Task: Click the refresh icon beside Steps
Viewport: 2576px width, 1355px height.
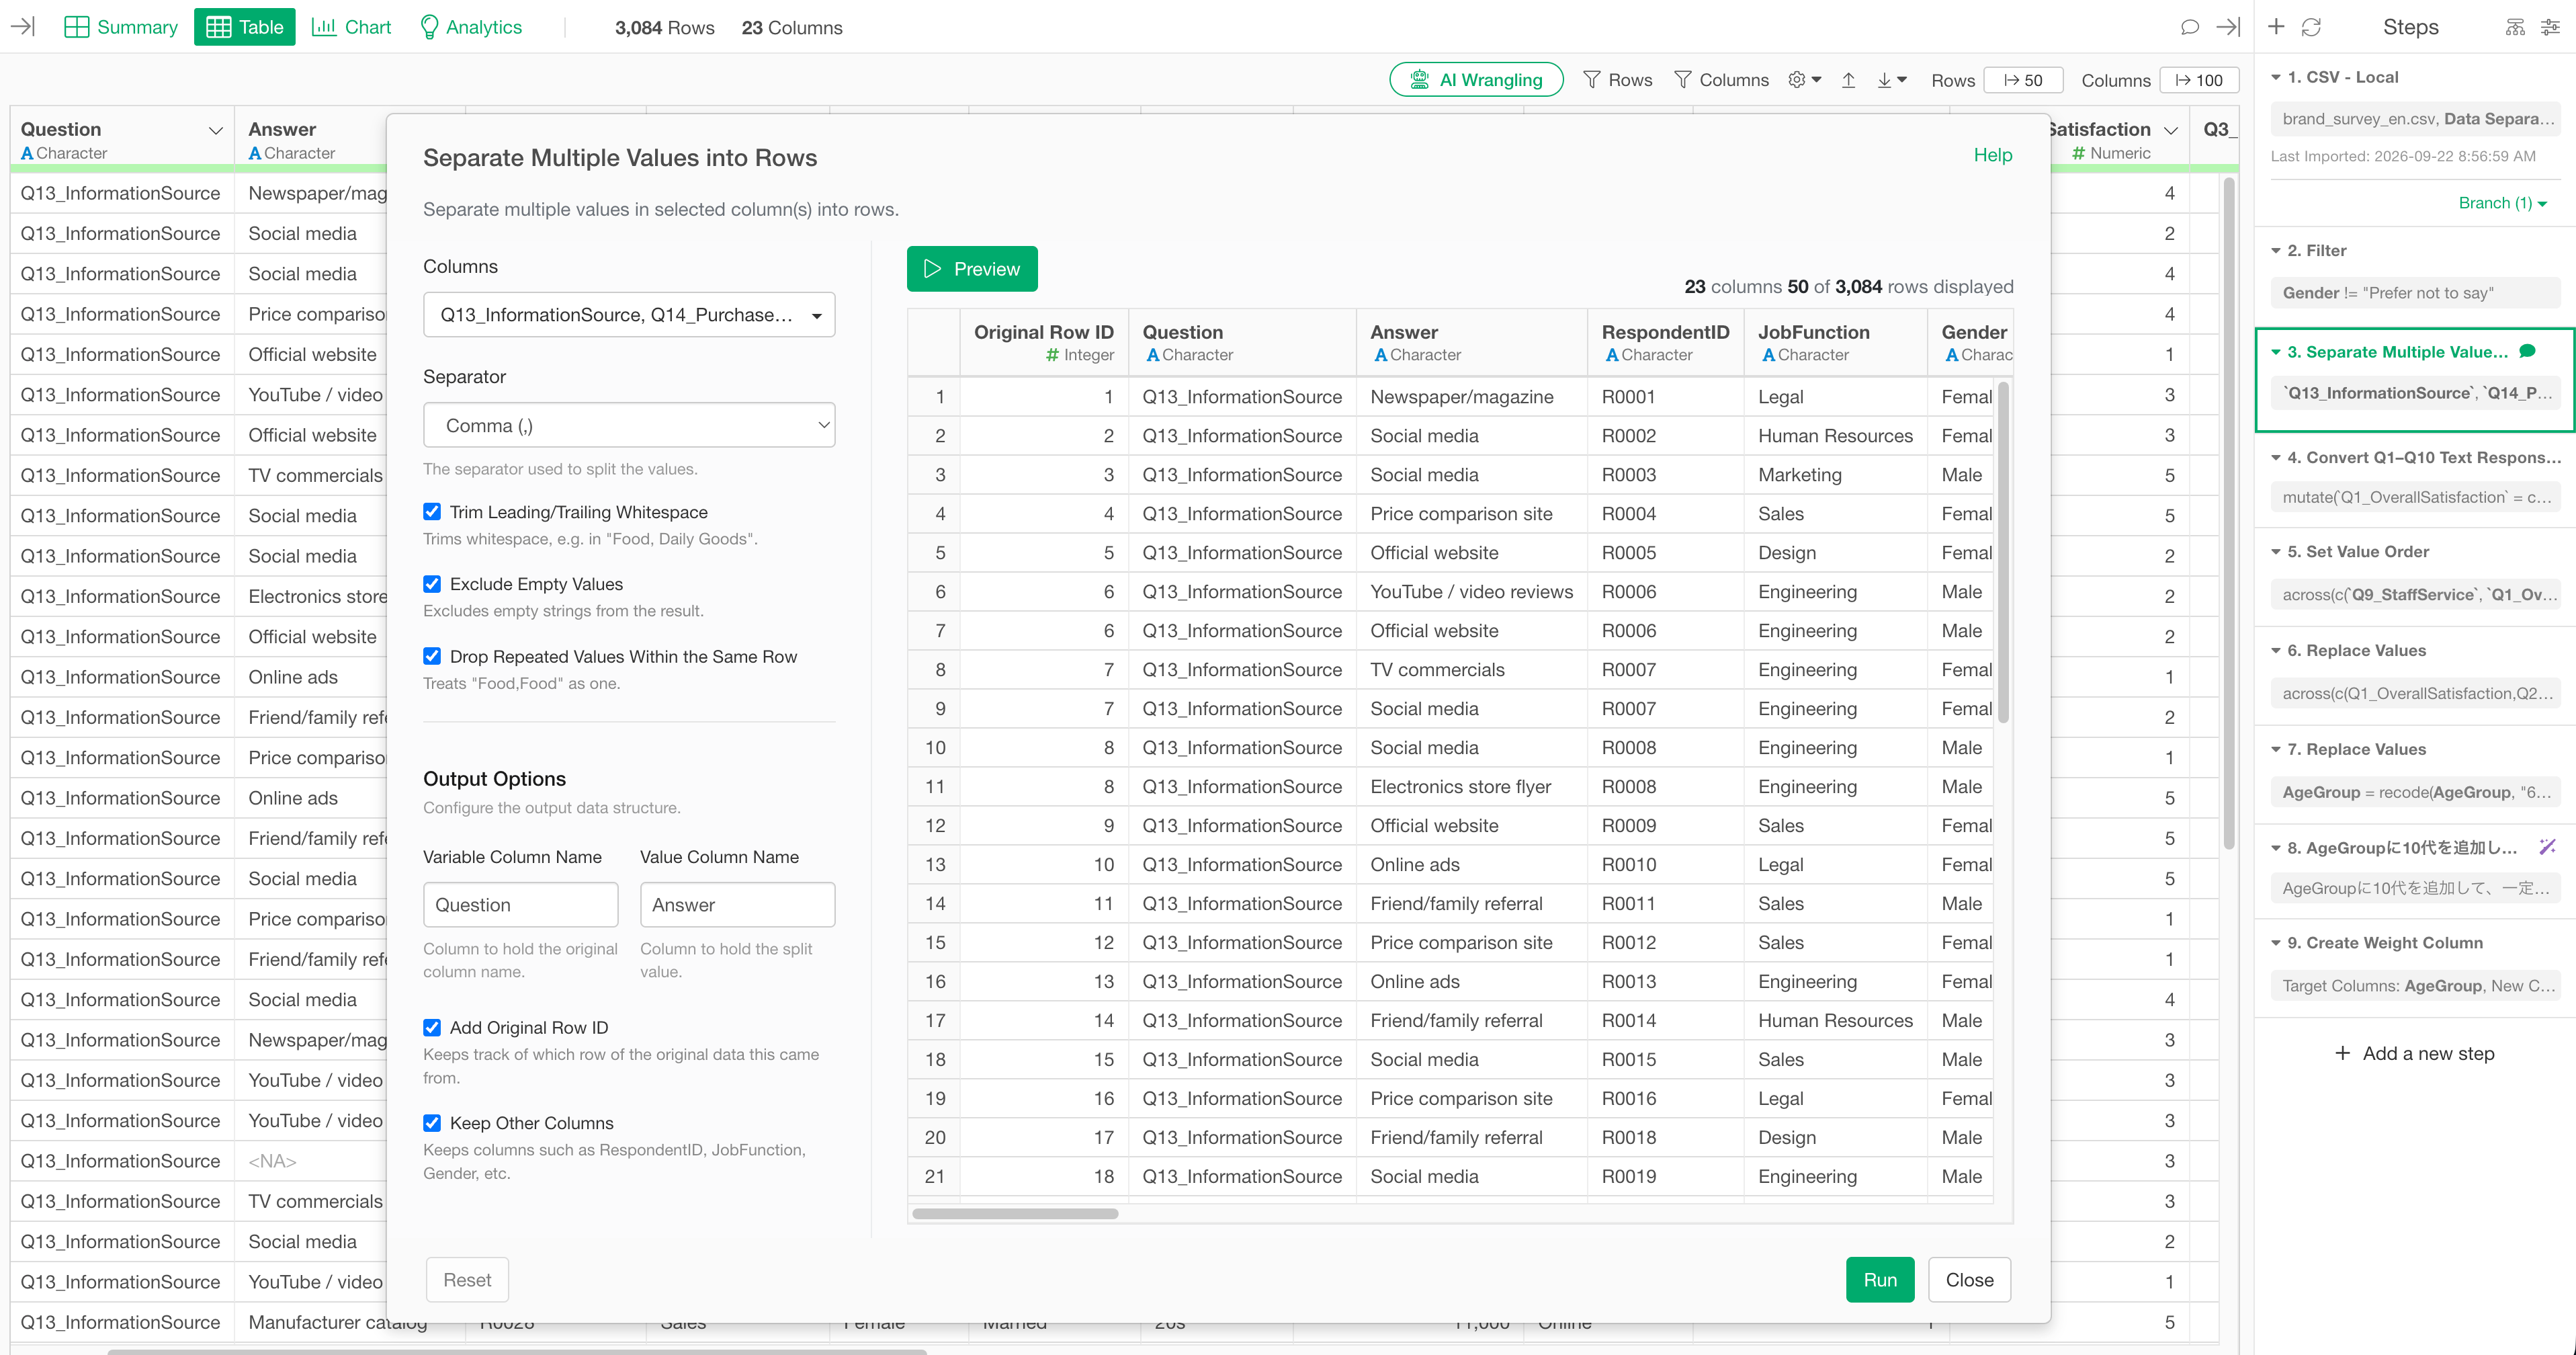Action: pyautogui.click(x=2311, y=27)
